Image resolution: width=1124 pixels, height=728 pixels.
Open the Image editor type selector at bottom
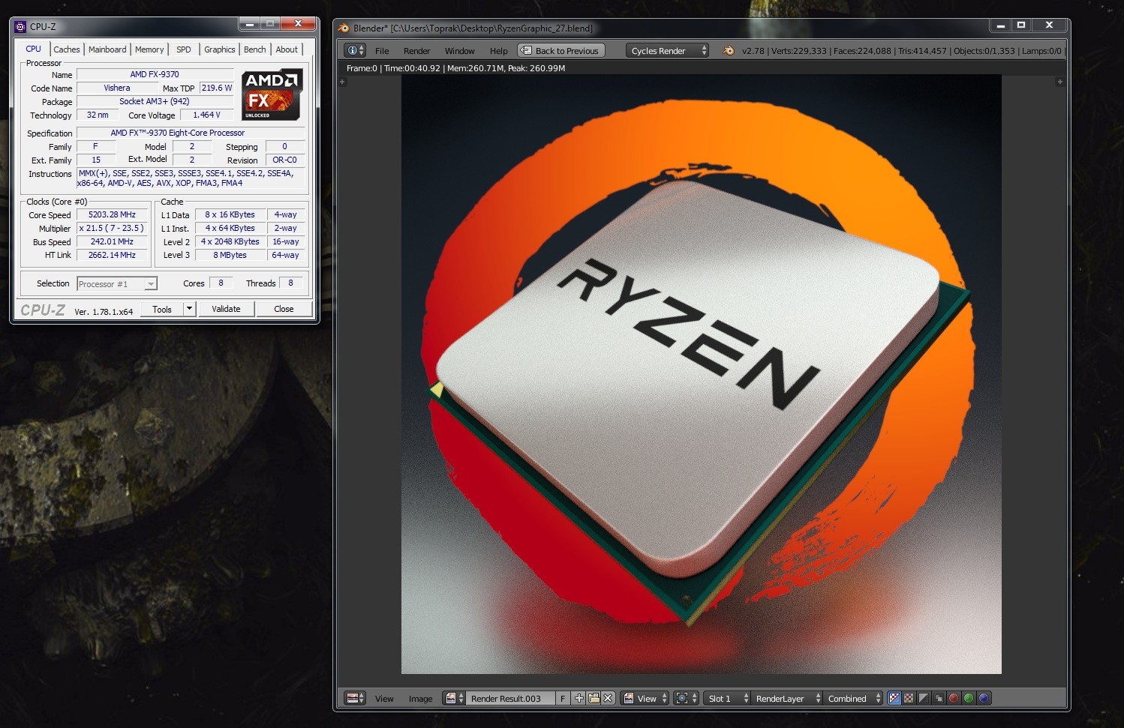[355, 698]
